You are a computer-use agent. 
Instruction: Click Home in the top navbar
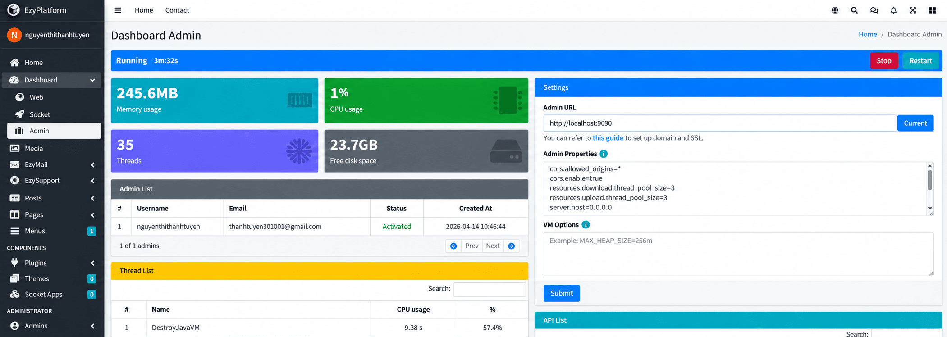coord(144,10)
